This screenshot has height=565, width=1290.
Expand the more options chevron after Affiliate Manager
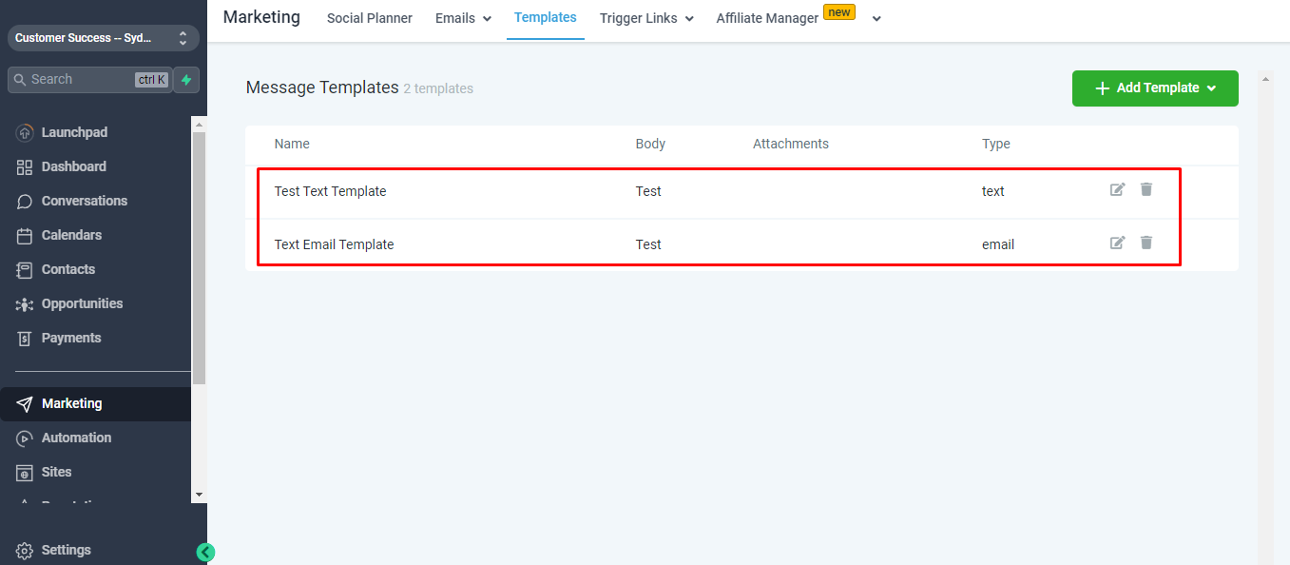pos(876,18)
